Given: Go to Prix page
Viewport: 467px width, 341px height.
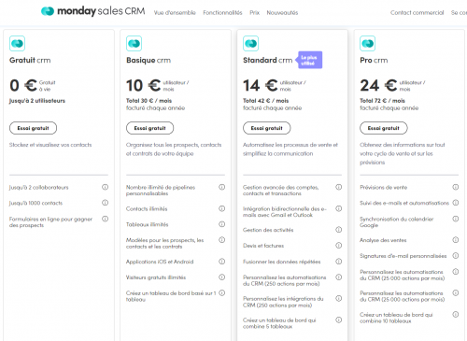Looking at the screenshot, I should pyautogui.click(x=254, y=13).
